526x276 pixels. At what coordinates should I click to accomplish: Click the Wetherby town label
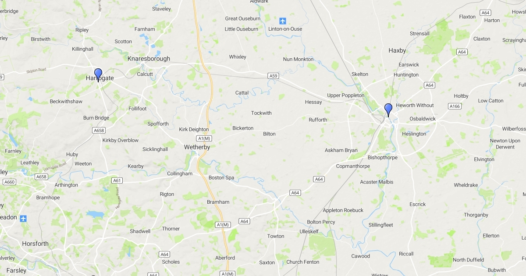tap(196, 147)
